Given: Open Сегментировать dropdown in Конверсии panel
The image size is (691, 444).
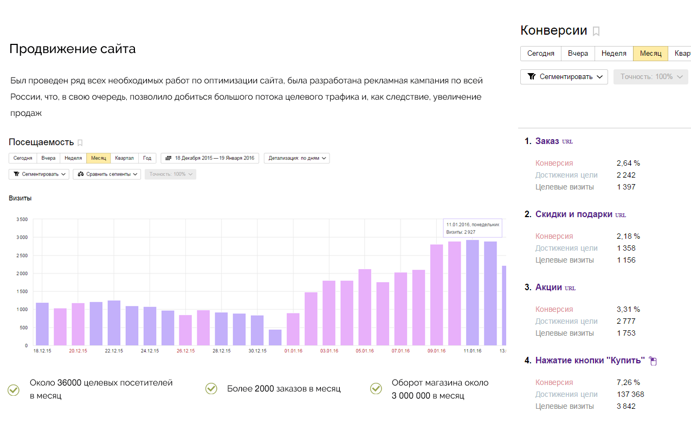Looking at the screenshot, I should [x=564, y=77].
